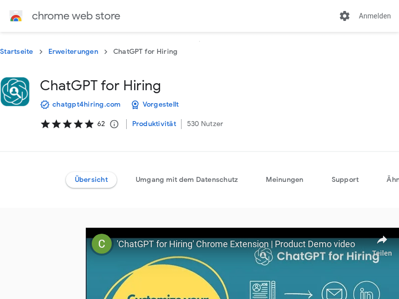Viewport: 399px width, 299px height.
Task: Open the settings gear icon
Action: tap(345, 16)
